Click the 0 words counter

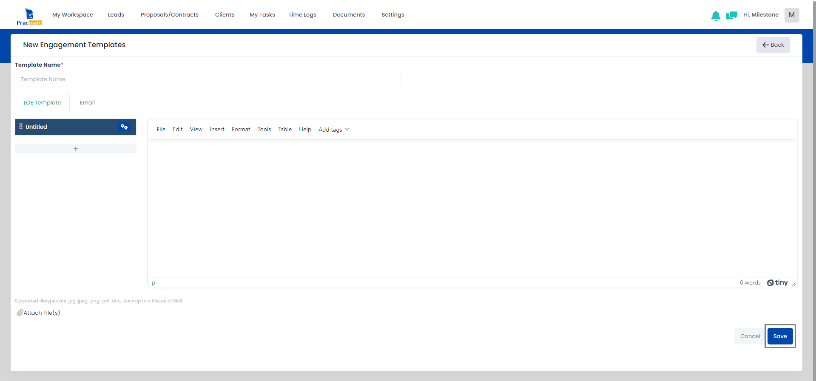coord(750,282)
